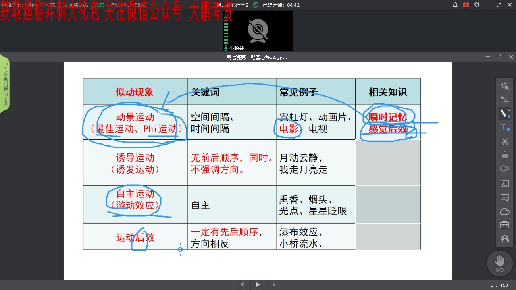Click the 诱导运动 cell
The image size is (516, 290).
tap(135, 163)
